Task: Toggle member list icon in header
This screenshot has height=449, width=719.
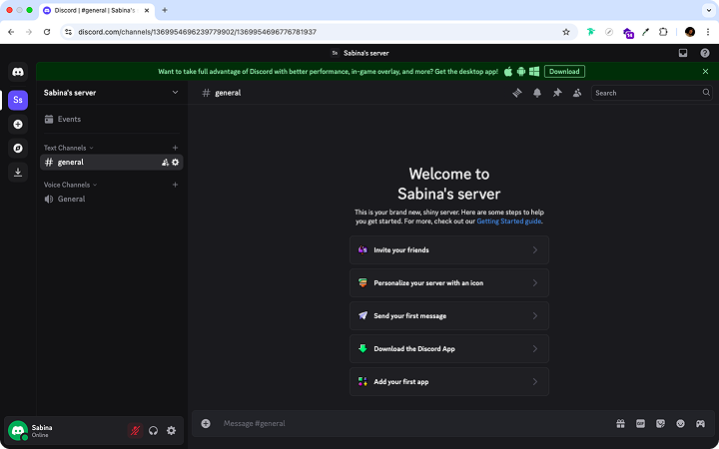Action: point(577,93)
